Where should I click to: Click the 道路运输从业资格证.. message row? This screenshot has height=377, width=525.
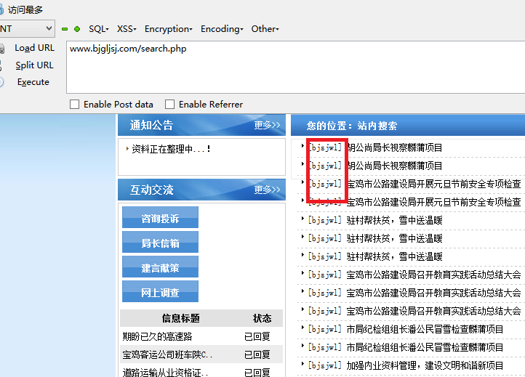point(201,371)
